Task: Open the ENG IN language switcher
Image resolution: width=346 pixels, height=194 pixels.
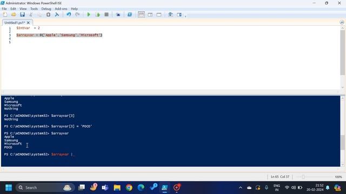Action: point(276,188)
